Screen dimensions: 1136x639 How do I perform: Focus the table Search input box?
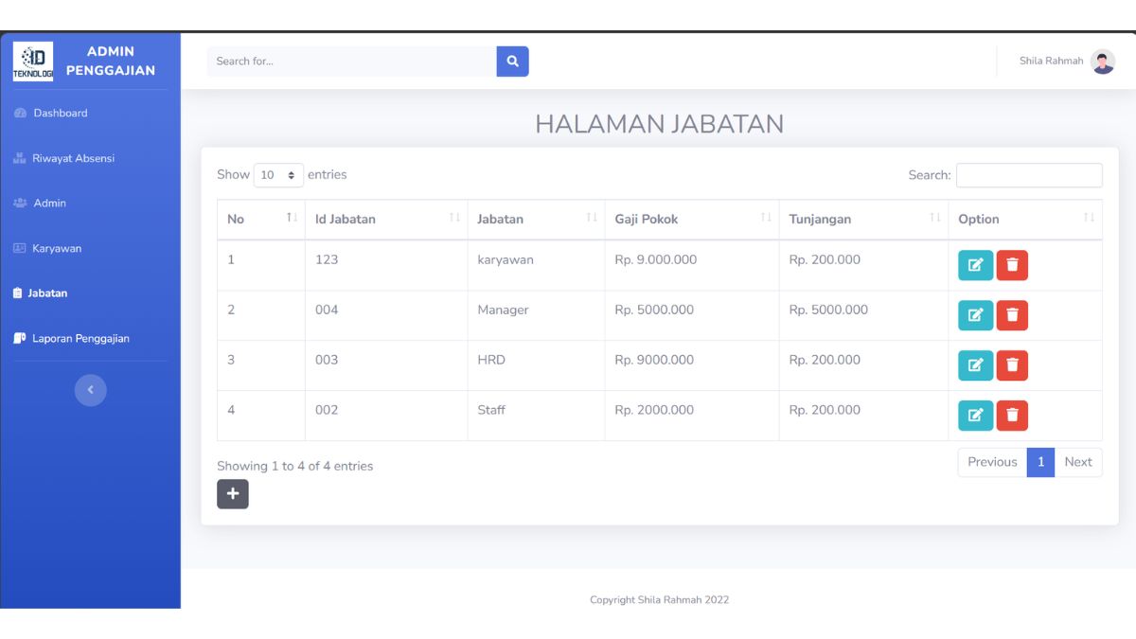tap(1029, 175)
